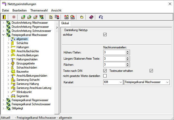The width and height of the screenshot is (174, 120).
Task: Click the headset support icon in toolbar
Action: 101,17
